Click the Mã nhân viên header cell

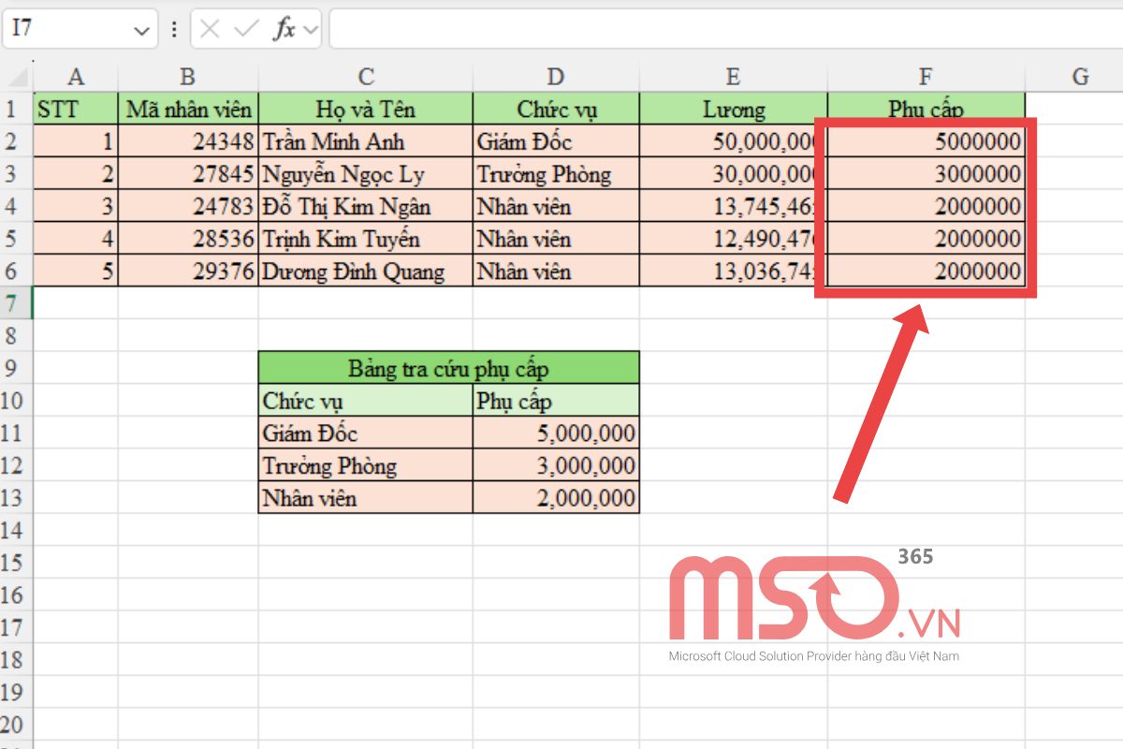188,109
